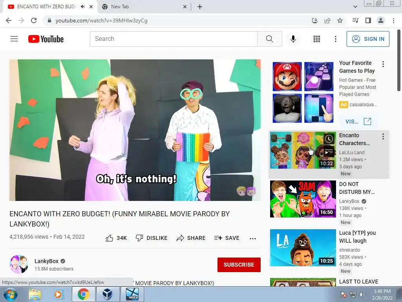The width and height of the screenshot is (402, 302).
Task: Open the LankyBox channel name link
Action: coord(46,261)
